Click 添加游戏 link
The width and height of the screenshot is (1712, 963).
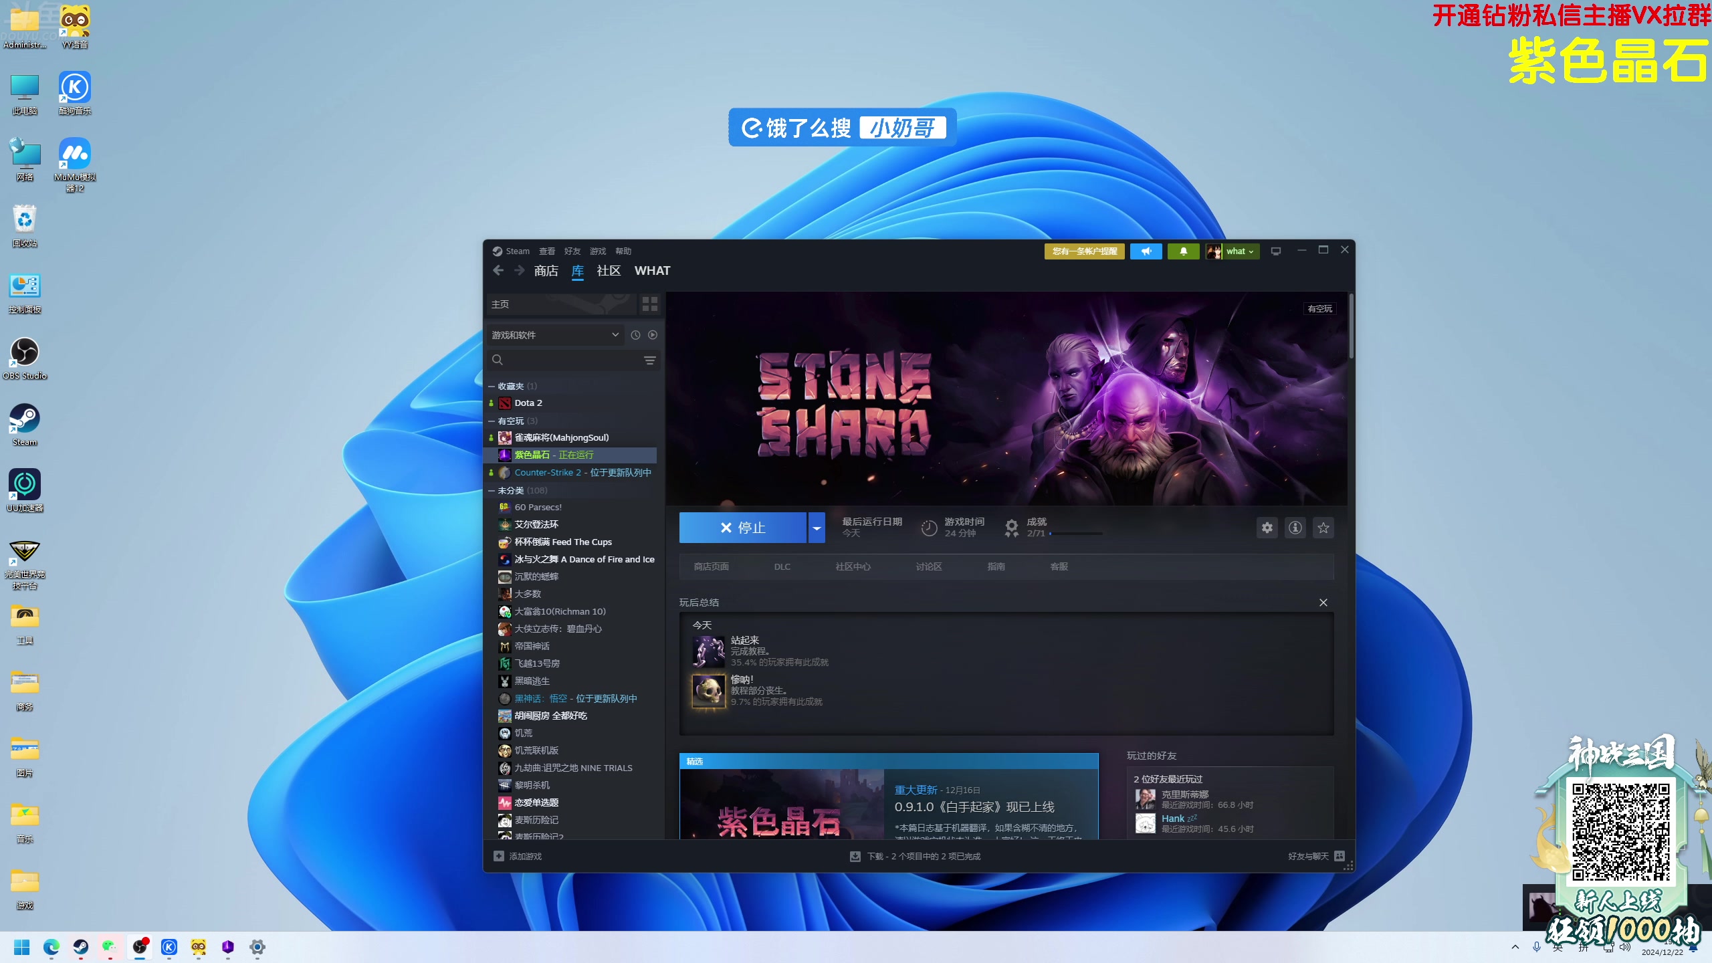526,856
